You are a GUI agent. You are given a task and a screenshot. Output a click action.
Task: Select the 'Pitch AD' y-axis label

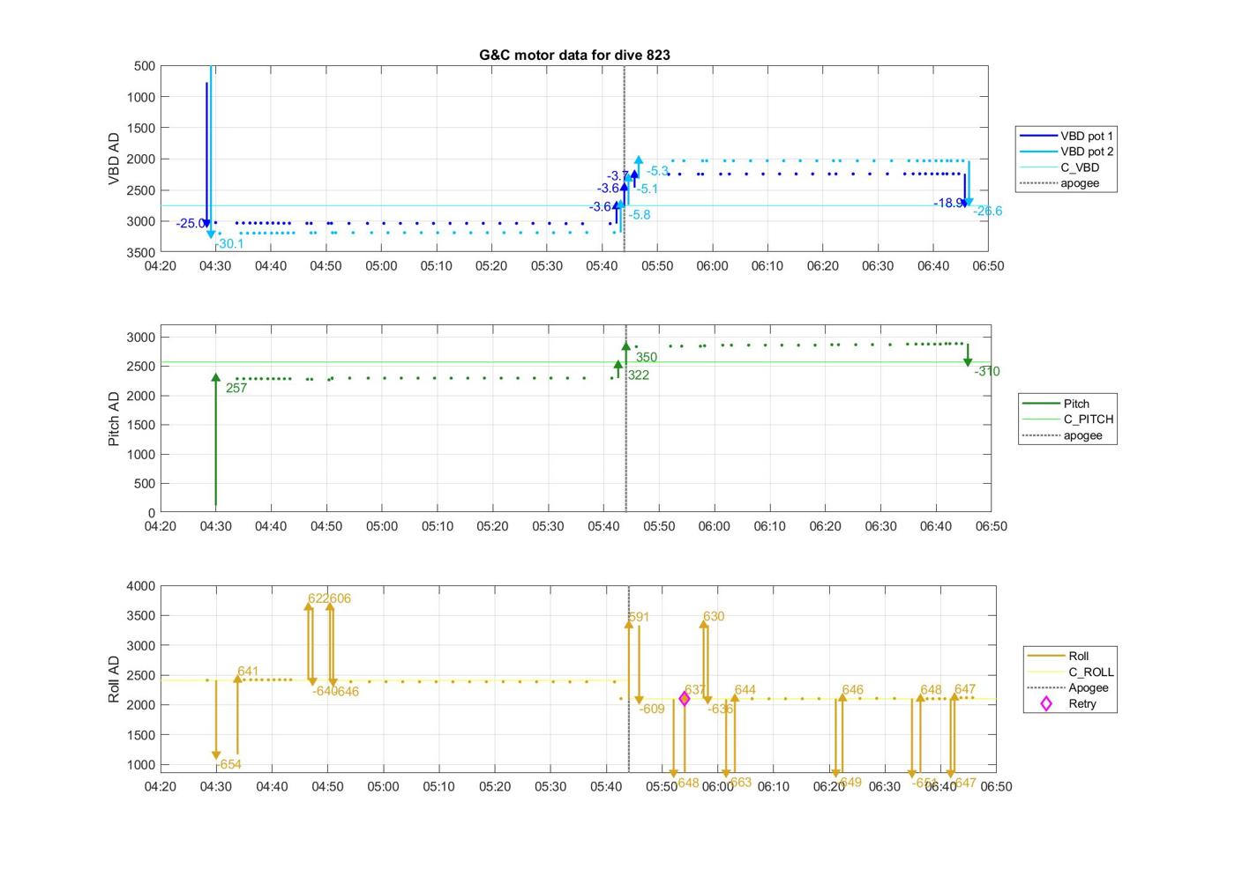coord(114,420)
